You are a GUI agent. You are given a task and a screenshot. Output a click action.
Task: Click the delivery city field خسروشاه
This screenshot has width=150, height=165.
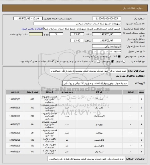pyautogui.click(x=107, y=51)
